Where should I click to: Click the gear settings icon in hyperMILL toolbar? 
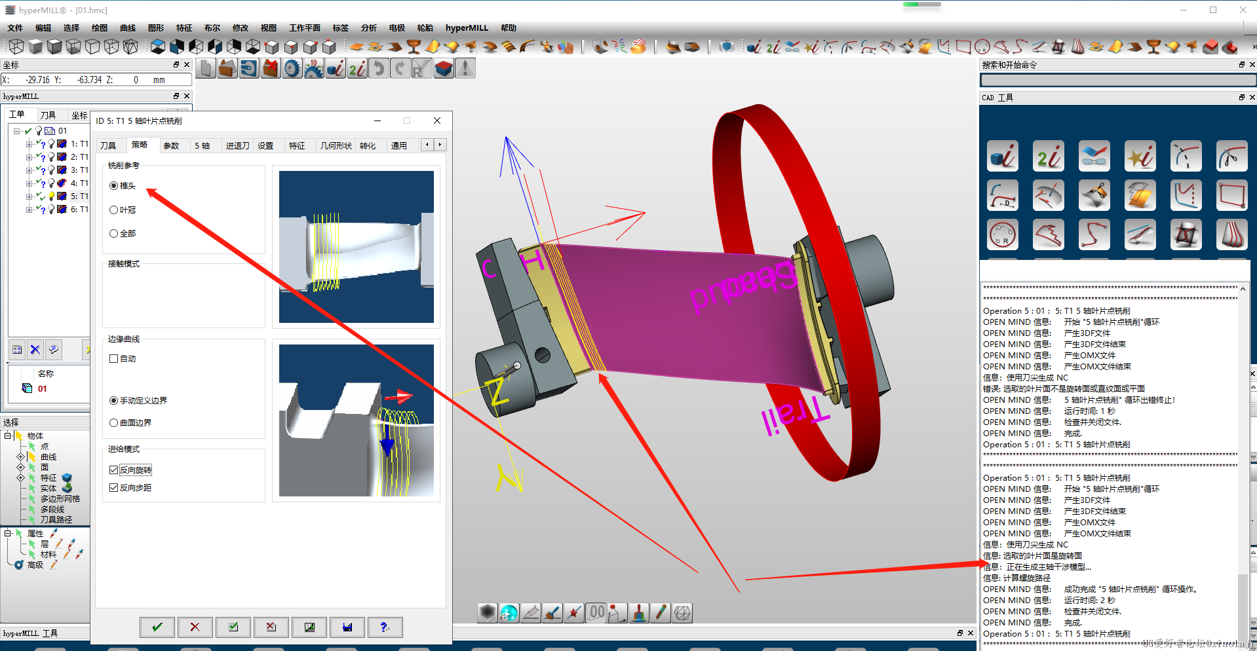(292, 68)
